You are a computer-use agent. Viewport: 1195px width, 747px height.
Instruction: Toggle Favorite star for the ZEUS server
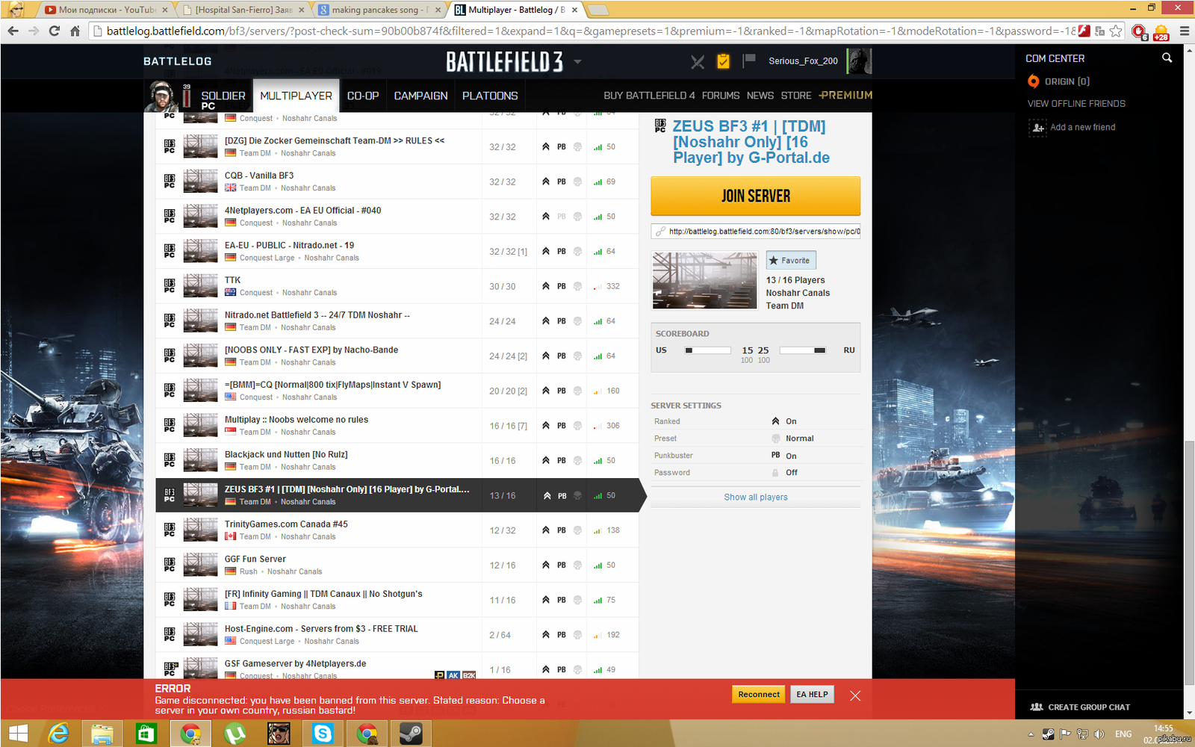(790, 261)
